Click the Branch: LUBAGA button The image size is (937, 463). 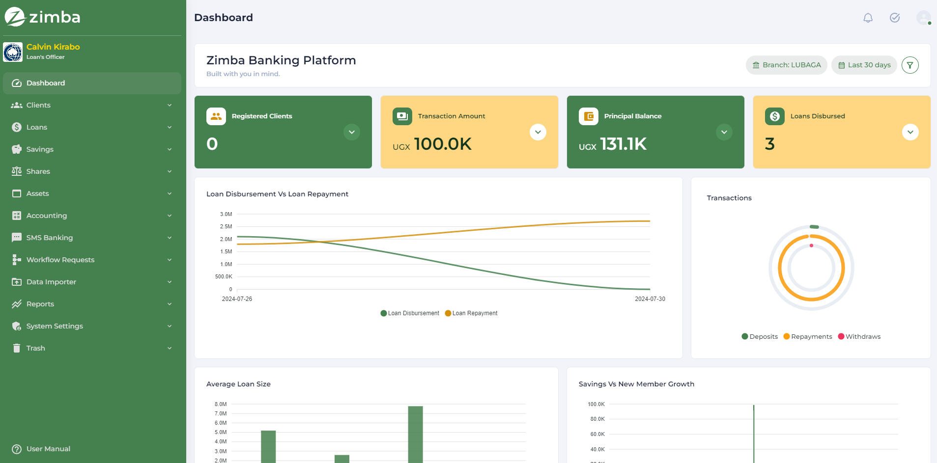click(x=786, y=65)
